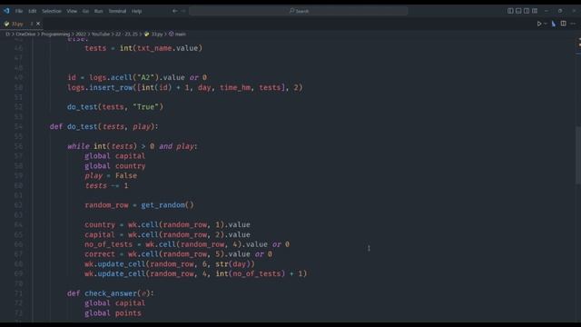Click the 'while int(tests) > 0 and play:' line
This screenshot has height=327, width=581.
click(133, 146)
